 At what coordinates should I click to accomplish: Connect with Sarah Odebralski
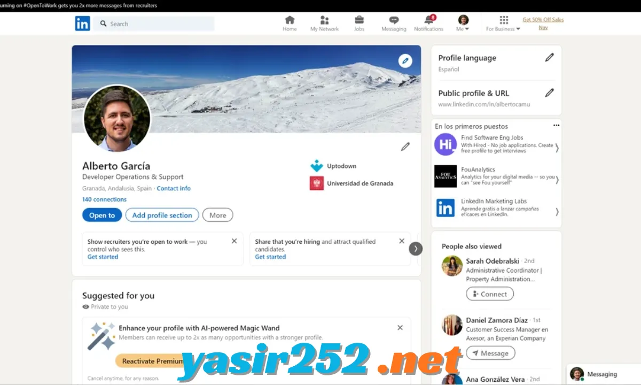(490, 294)
